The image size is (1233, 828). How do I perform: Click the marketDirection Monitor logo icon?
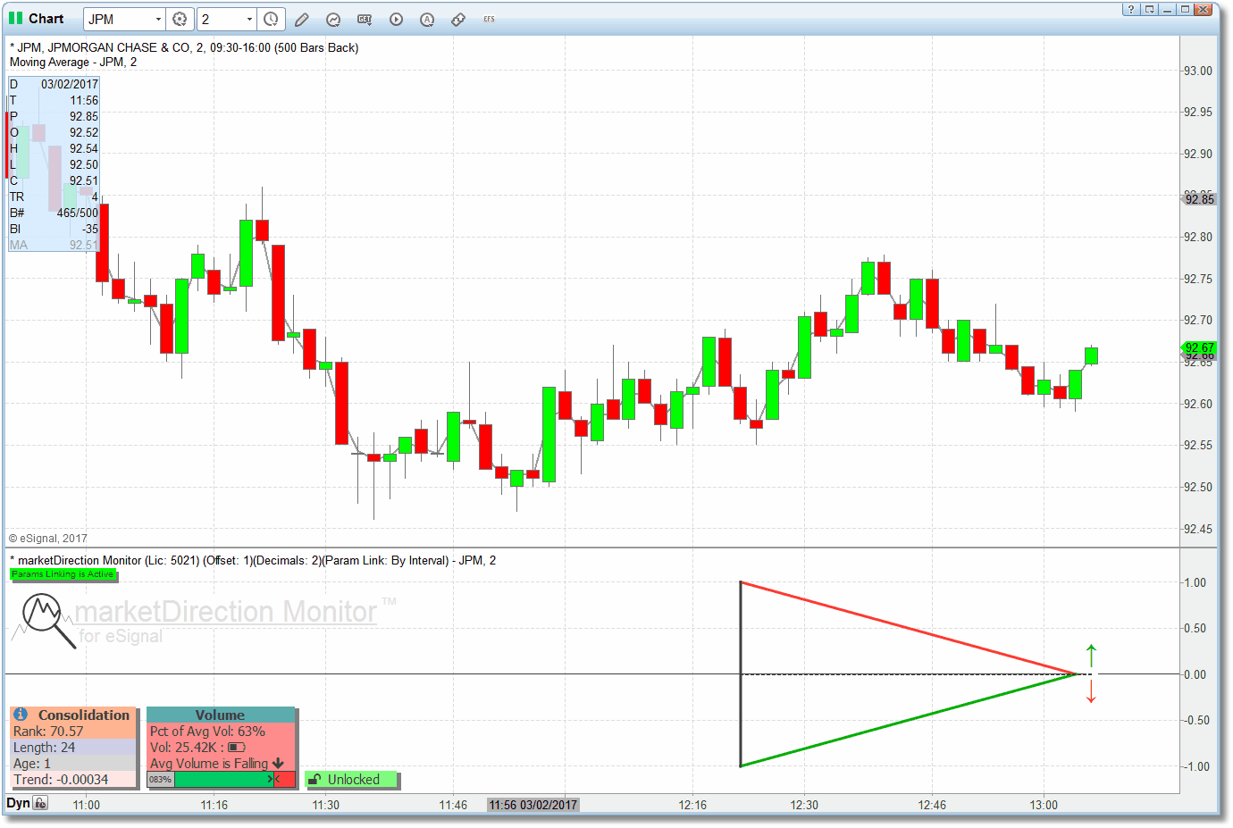click(46, 619)
